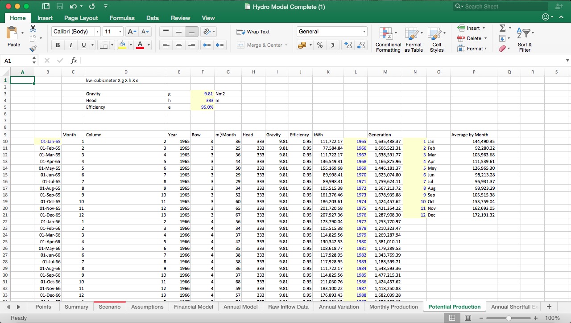Select the italic formatting icon

point(70,45)
